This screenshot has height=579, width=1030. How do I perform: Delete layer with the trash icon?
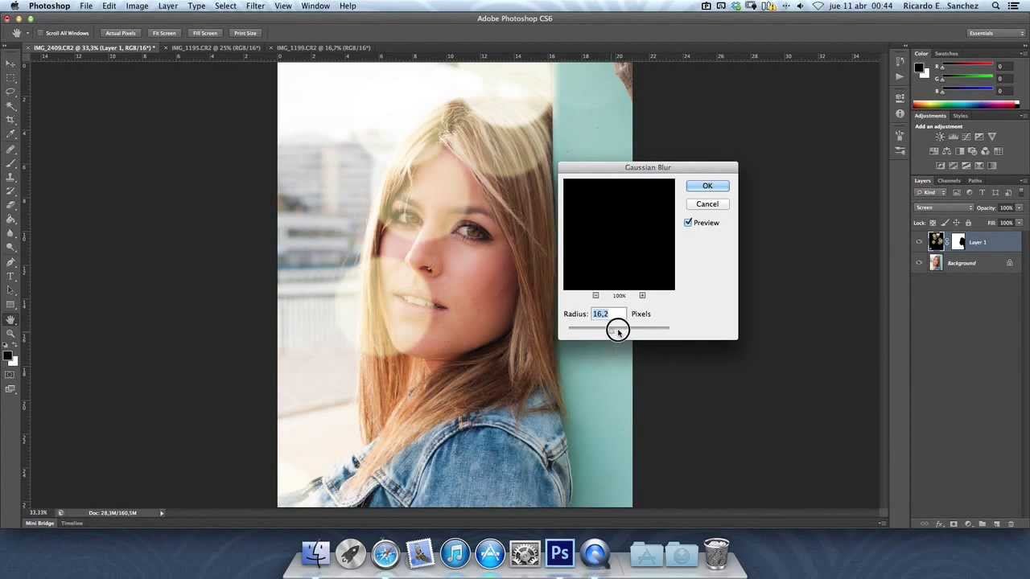click(1010, 524)
